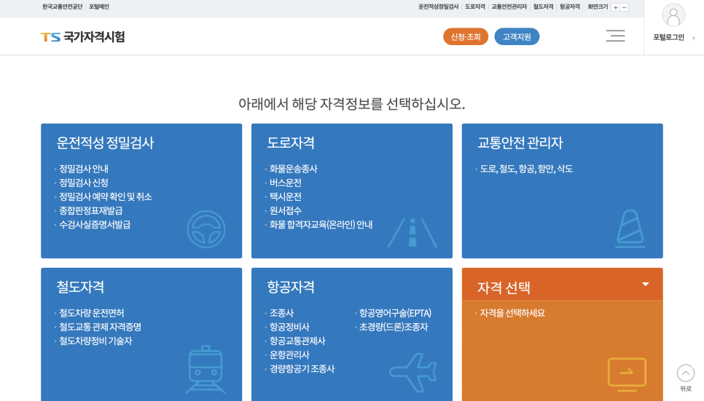Open 포털메인 top link

coord(99,7)
